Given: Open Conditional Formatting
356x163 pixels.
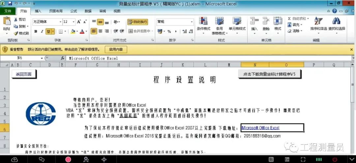Looking at the screenshot, I should pyautogui.click(x=203, y=26).
